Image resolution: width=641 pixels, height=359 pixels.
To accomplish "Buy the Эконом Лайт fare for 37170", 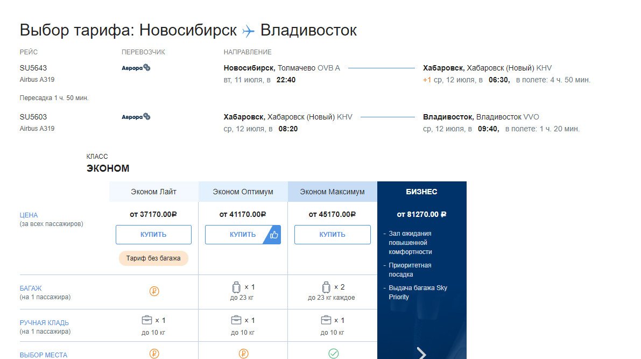I will 154,235.
